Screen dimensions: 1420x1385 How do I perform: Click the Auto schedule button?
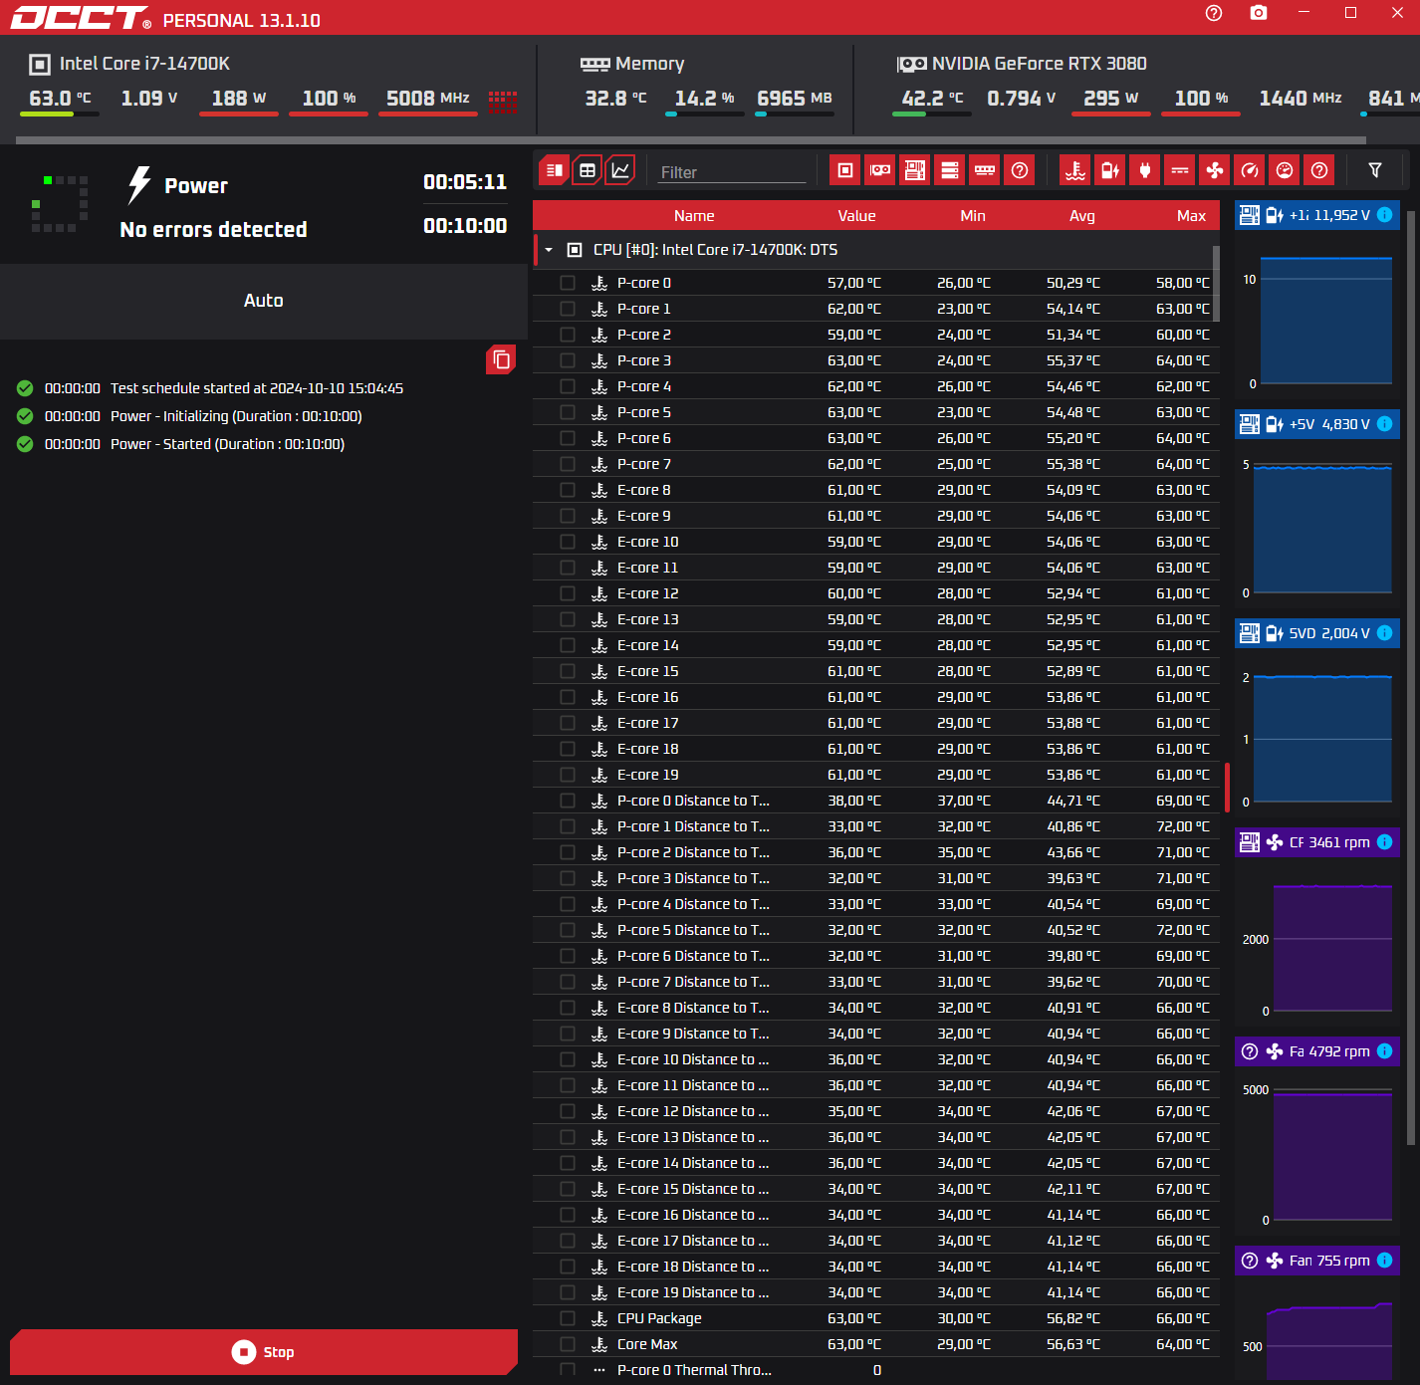coord(264,301)
